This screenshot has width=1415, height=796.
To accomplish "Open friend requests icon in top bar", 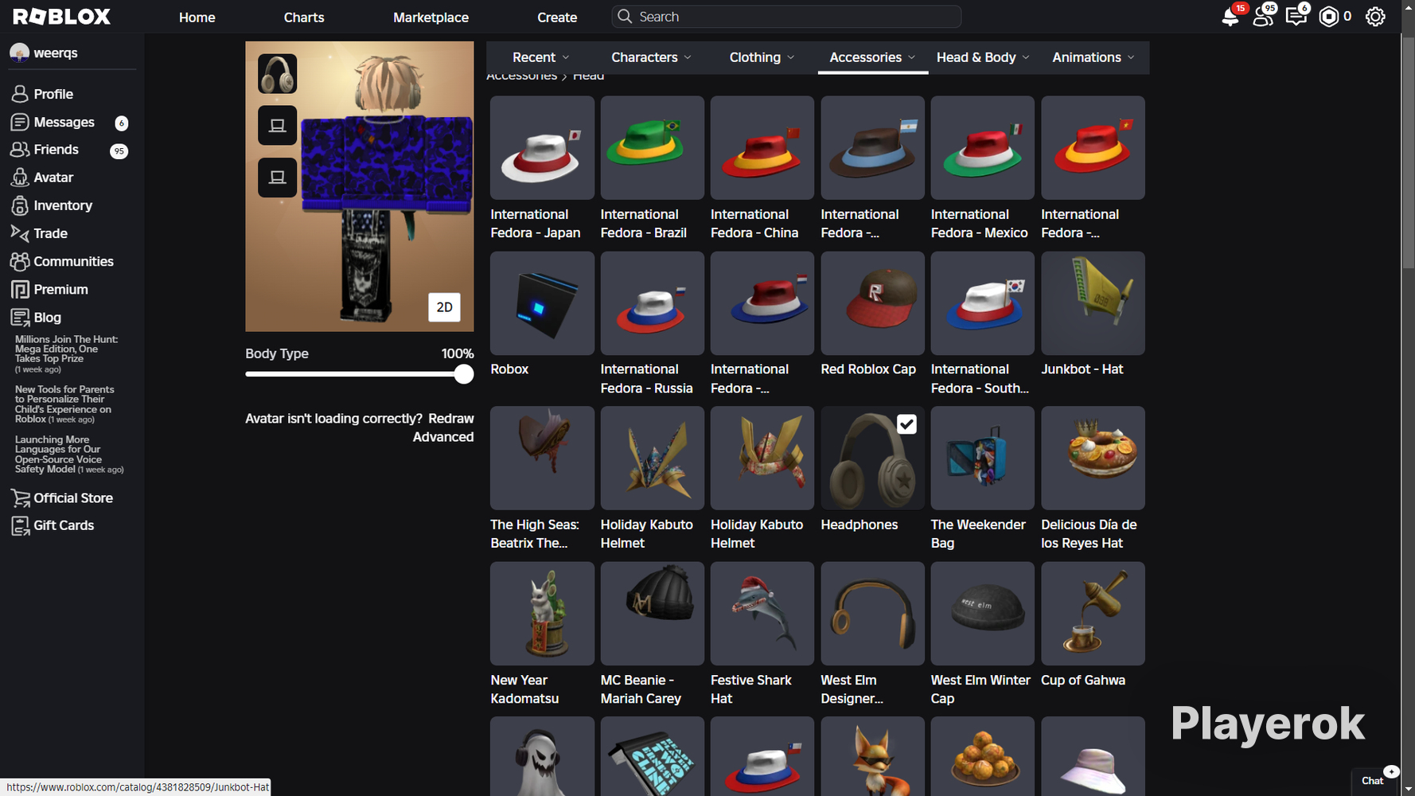I will click(x=1263, y=17).
